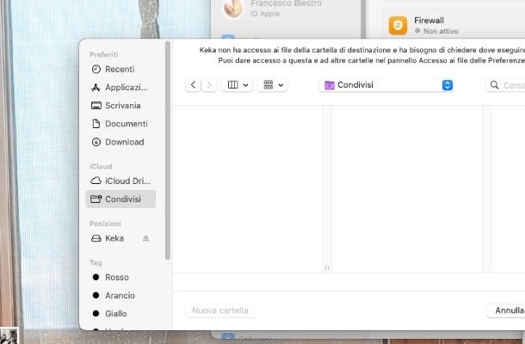Click the Download arrow icon

pos(96,142)
